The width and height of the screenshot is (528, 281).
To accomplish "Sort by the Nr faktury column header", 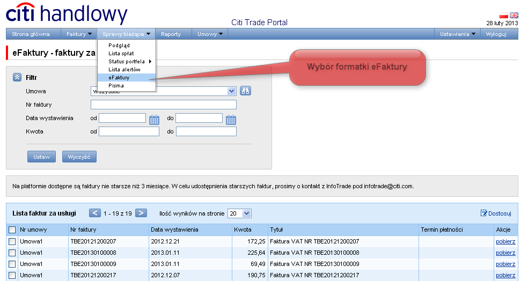I will click(x=83, y=230).
